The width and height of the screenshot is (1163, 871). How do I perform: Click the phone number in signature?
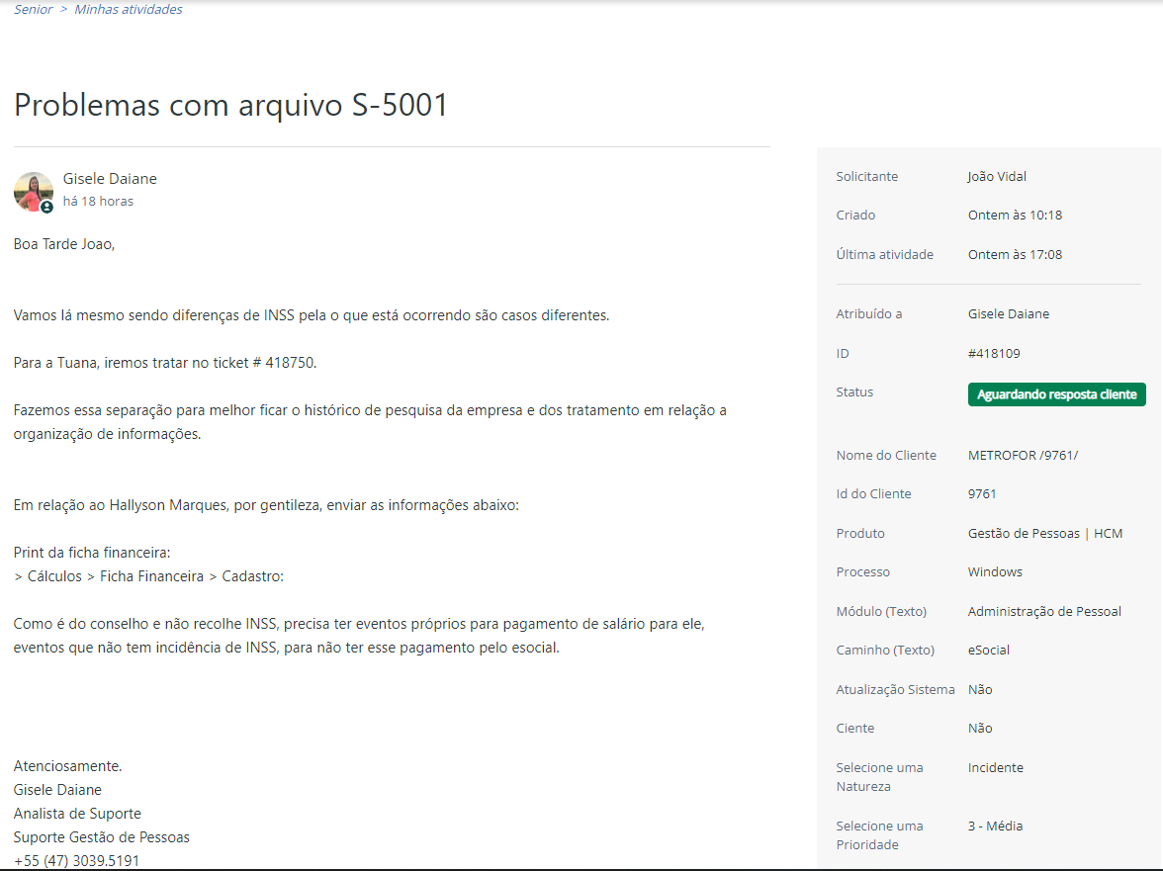click(x=76, y=861)
